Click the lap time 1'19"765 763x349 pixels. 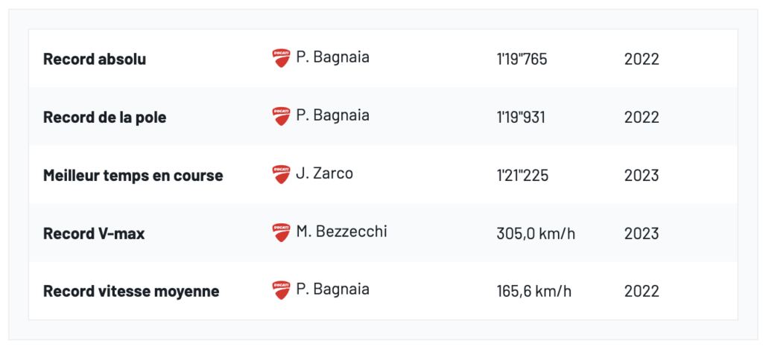click(x=522, y=60)
